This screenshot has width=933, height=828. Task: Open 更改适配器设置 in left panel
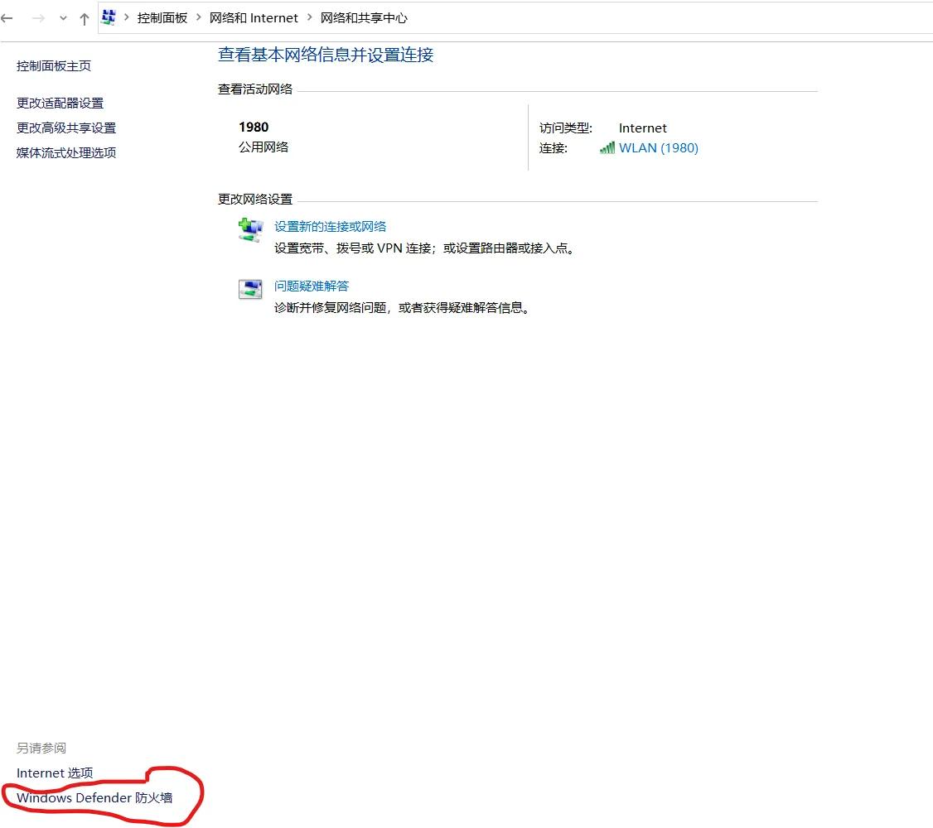pyautogui.click(x=60, y=103)
